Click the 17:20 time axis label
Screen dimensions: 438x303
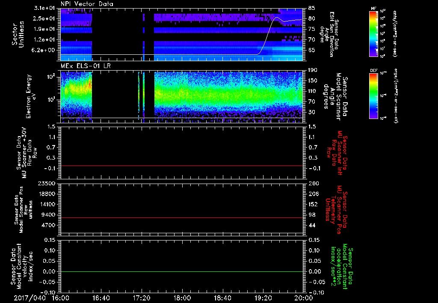click(x=142, y=298)
